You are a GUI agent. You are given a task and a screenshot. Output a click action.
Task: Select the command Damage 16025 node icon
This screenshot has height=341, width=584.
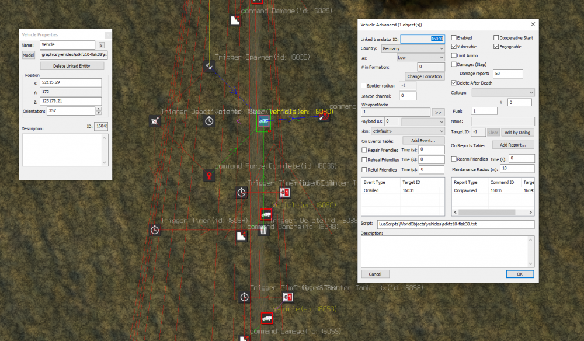click(x=235, y=20)
